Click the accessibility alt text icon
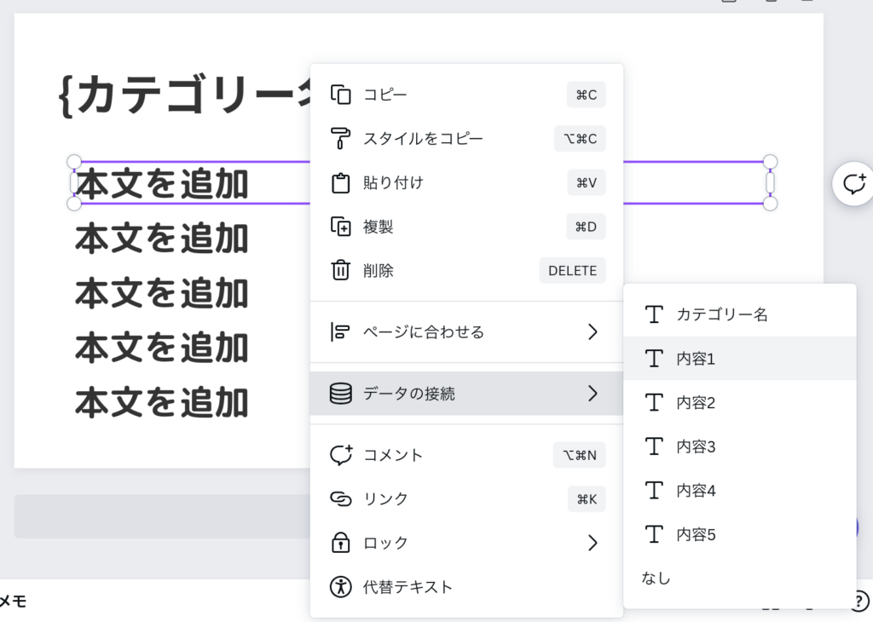This screenshot has width=873, height=622. coord(340,587)
